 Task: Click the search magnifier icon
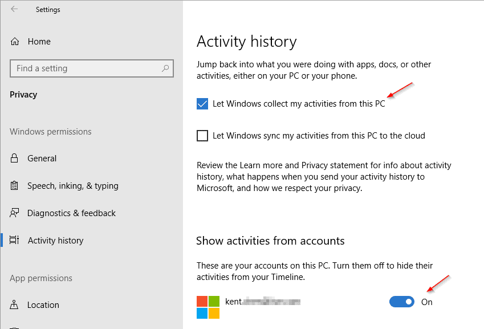pyautogui.click(x=165, y=68)
